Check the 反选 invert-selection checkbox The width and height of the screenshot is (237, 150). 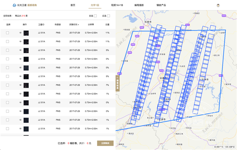coord(109,16)
